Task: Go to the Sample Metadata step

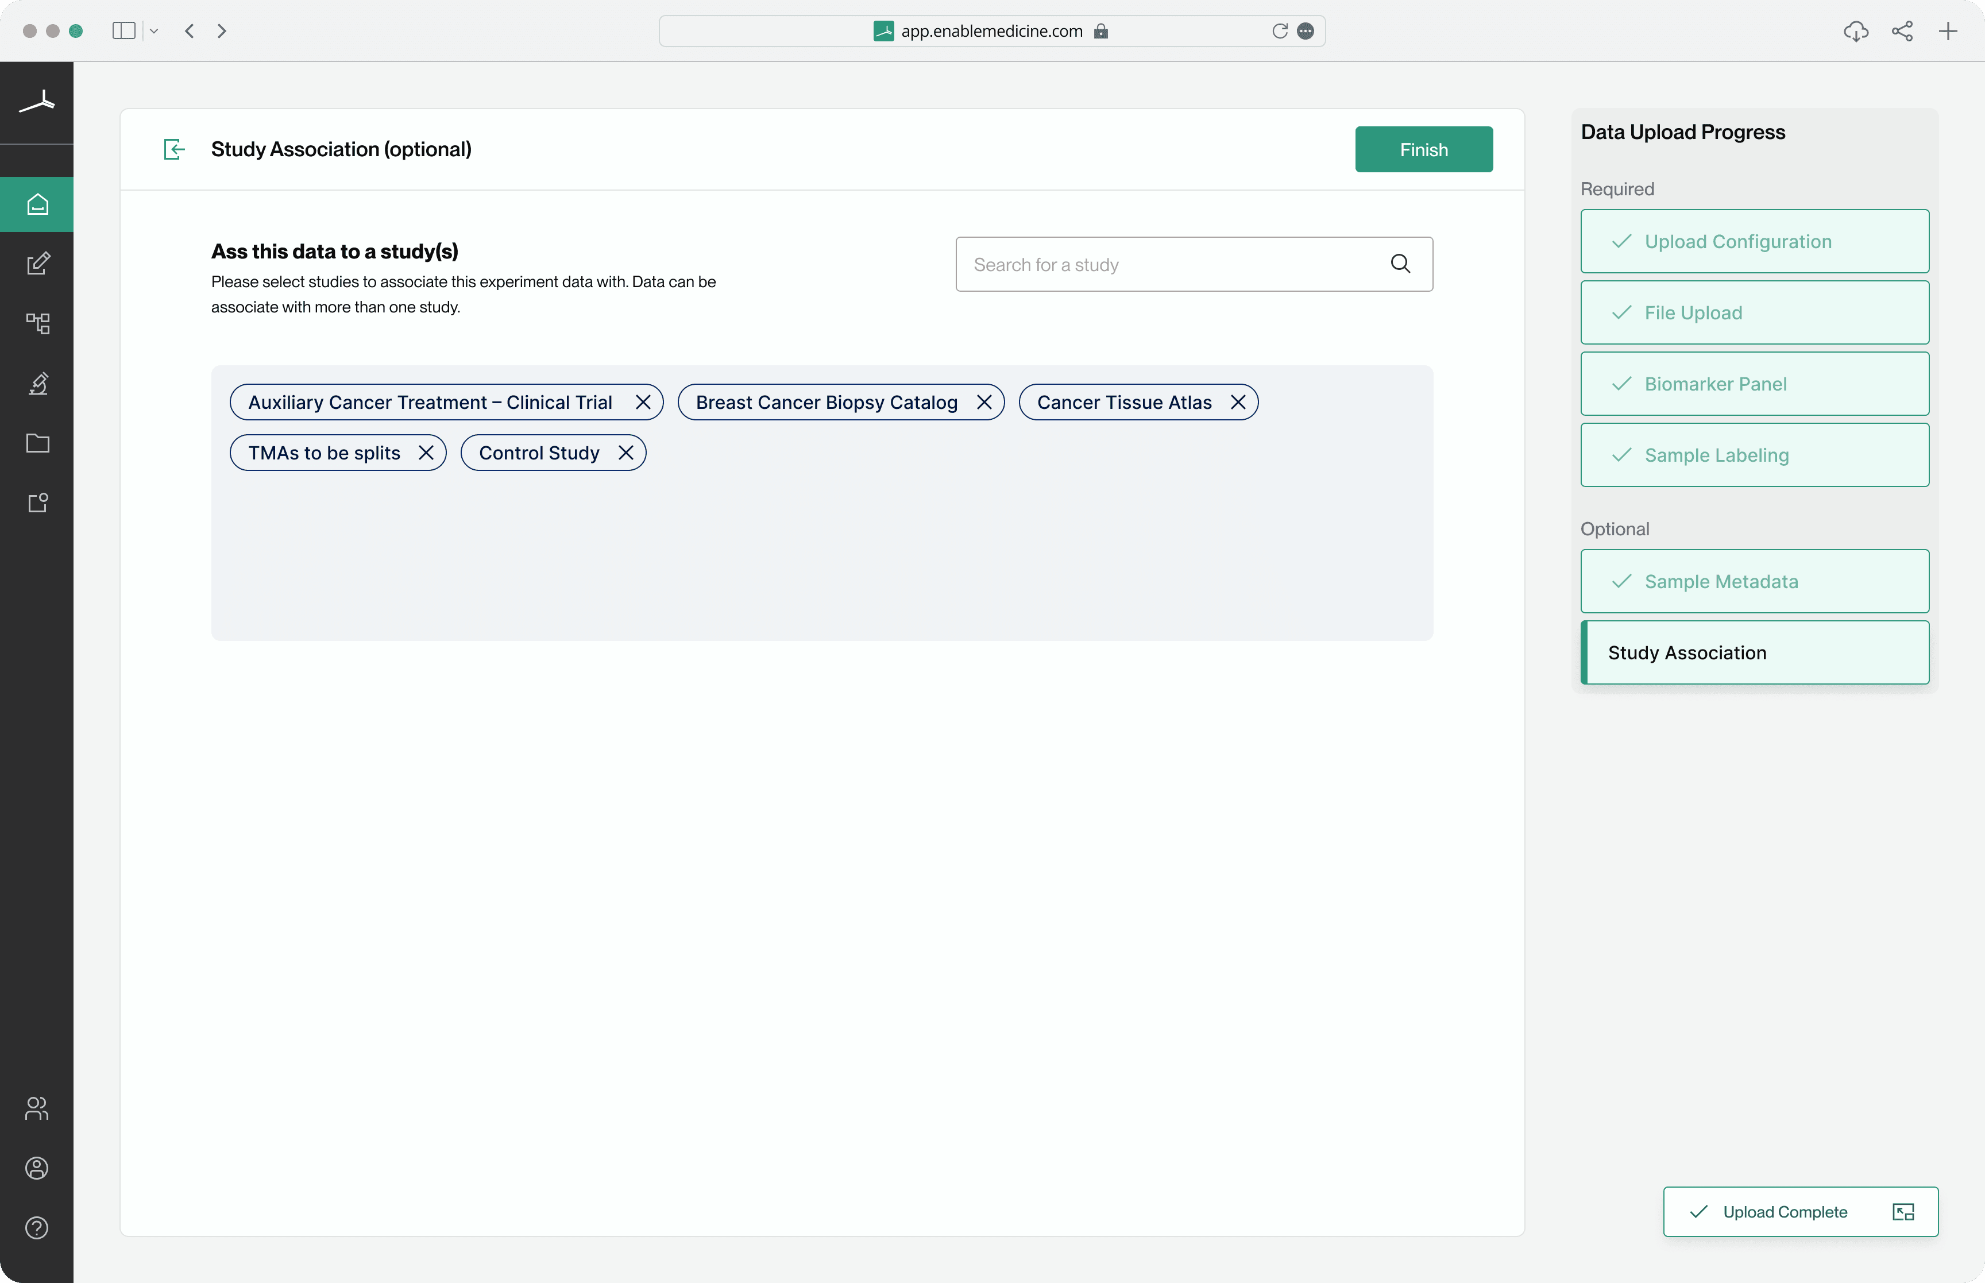Action: point(1754,582)
